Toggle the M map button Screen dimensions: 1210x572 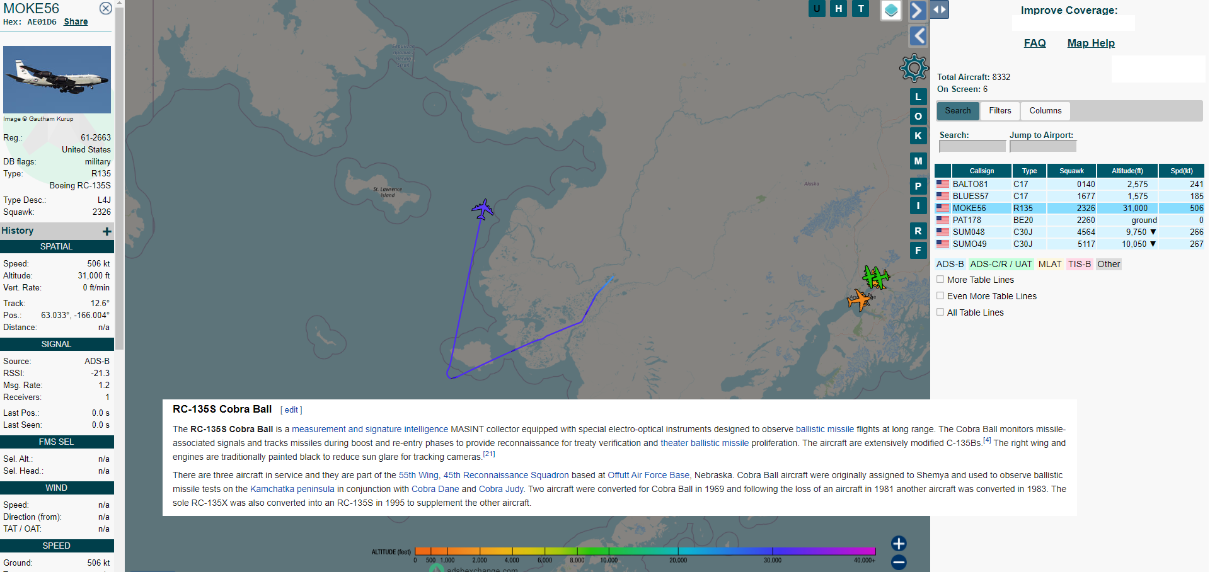coord(918,161)
